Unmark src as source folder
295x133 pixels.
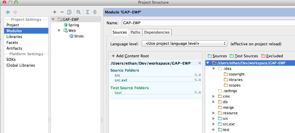(x=200, y=75)
